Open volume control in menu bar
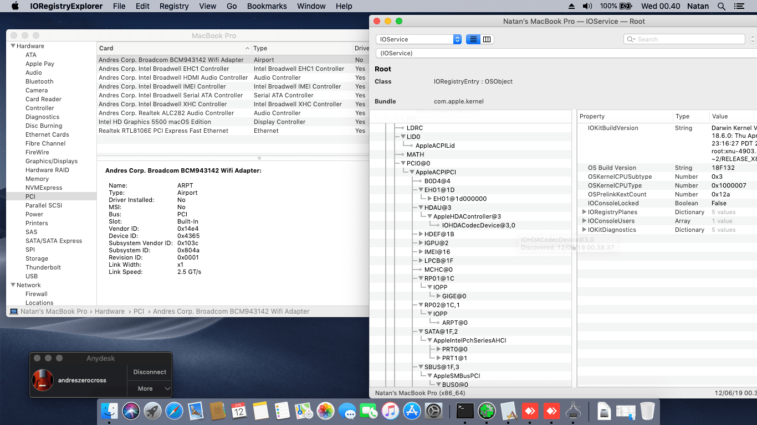The height and width of the screenshot is (425, 757). pos(587,6)
